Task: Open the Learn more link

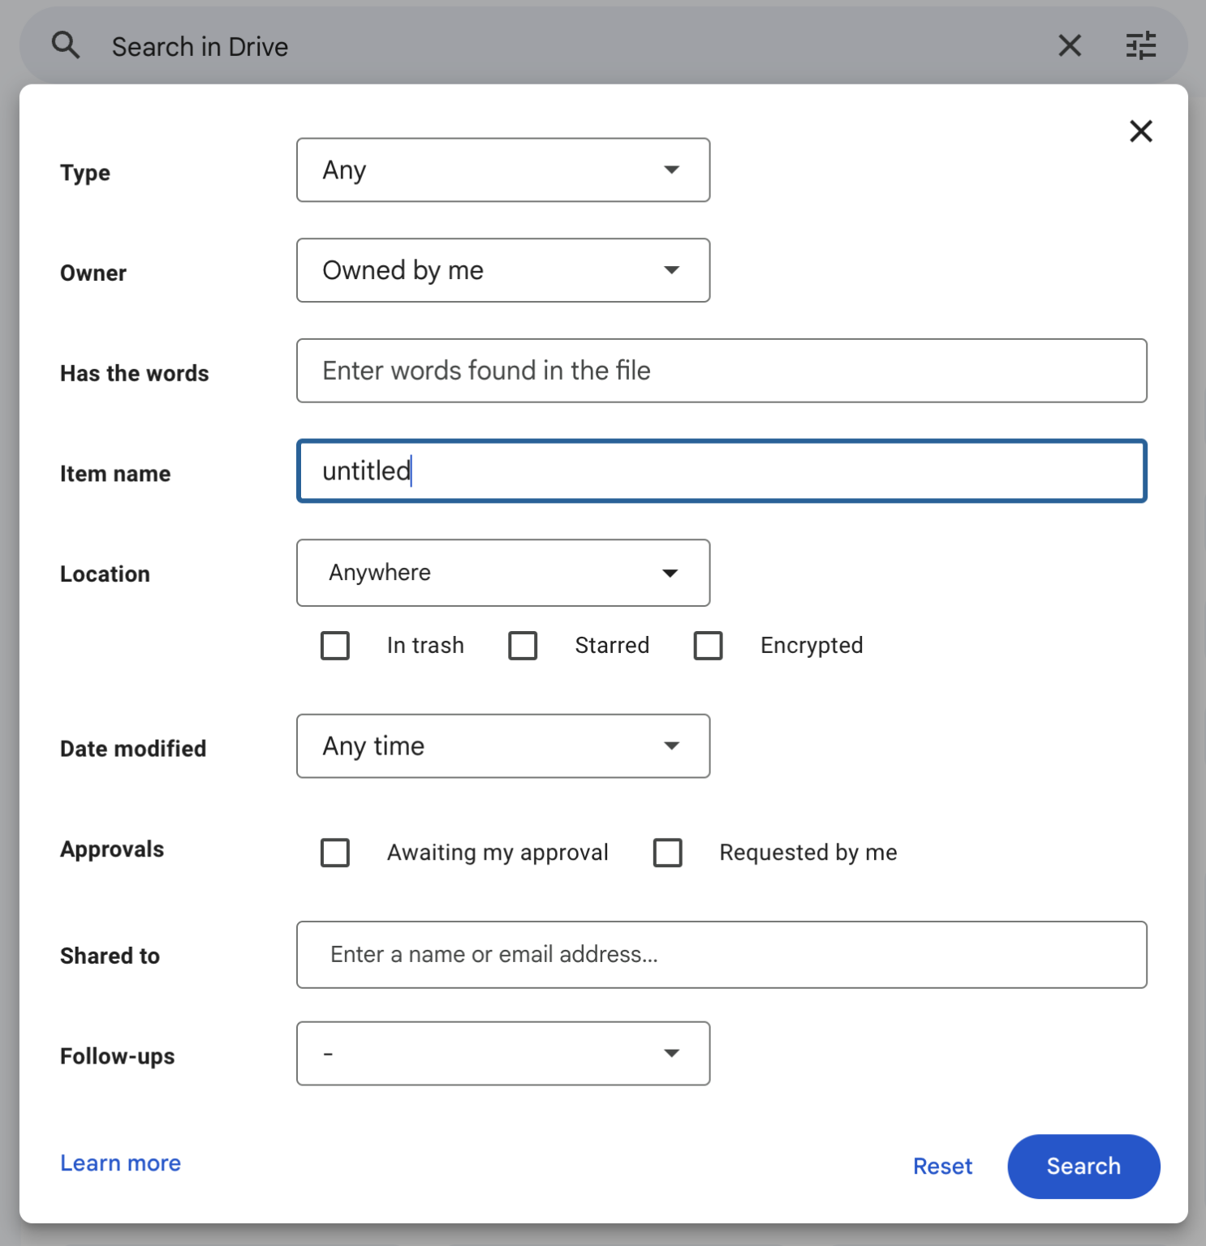Action: pos(120,1163)
